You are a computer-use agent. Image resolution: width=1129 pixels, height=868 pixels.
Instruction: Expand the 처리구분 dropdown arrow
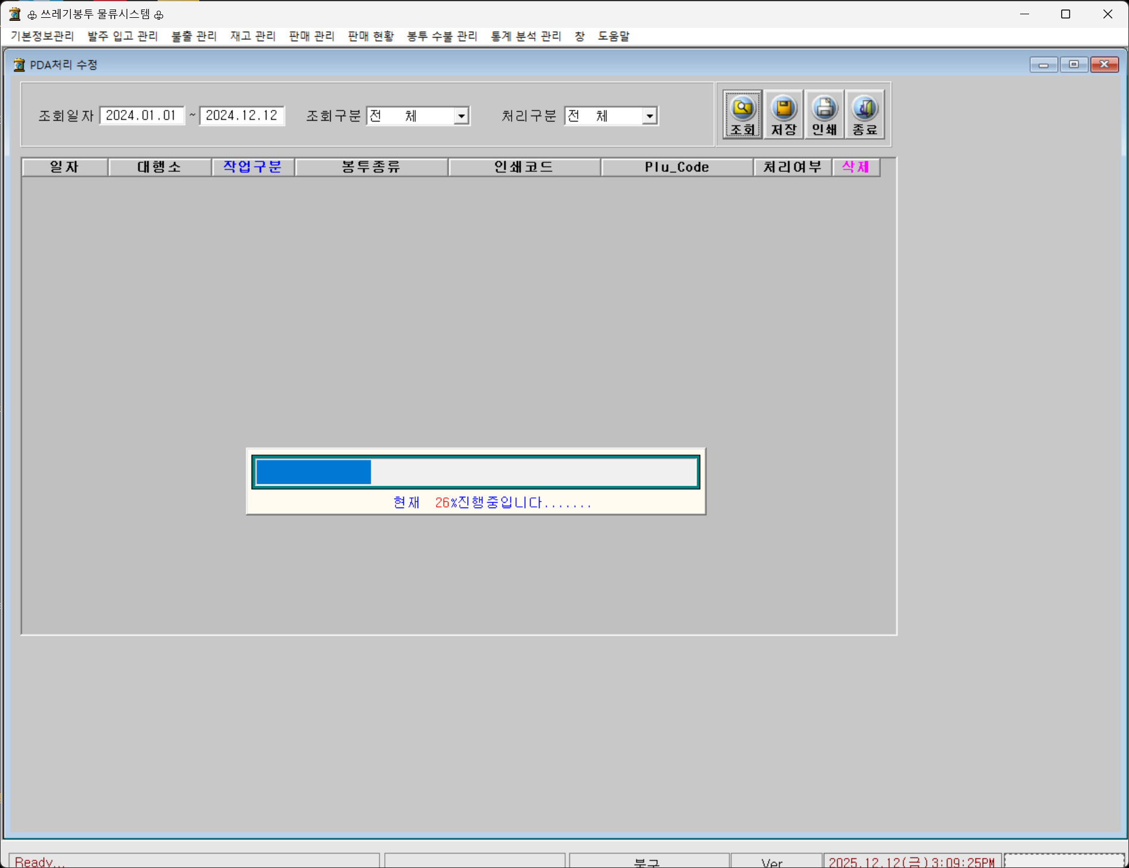[x=650, y=116]
